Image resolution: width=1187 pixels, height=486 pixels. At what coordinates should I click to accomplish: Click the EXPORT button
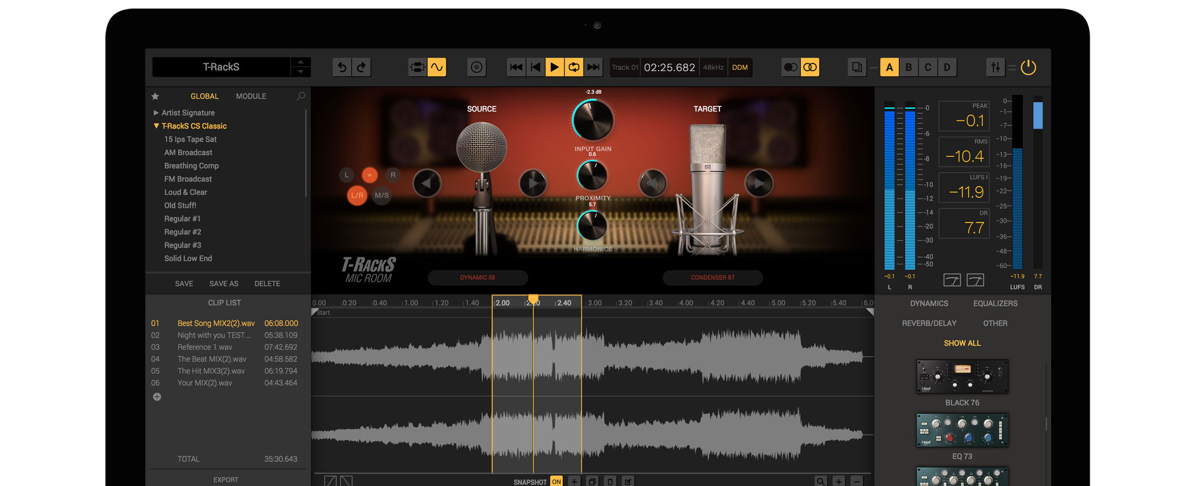coord(226,479)
